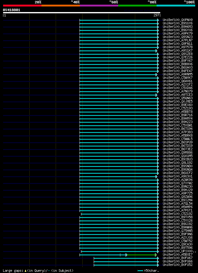Select the UniRef100_A5BRK8 hit label

click(178, 135)
